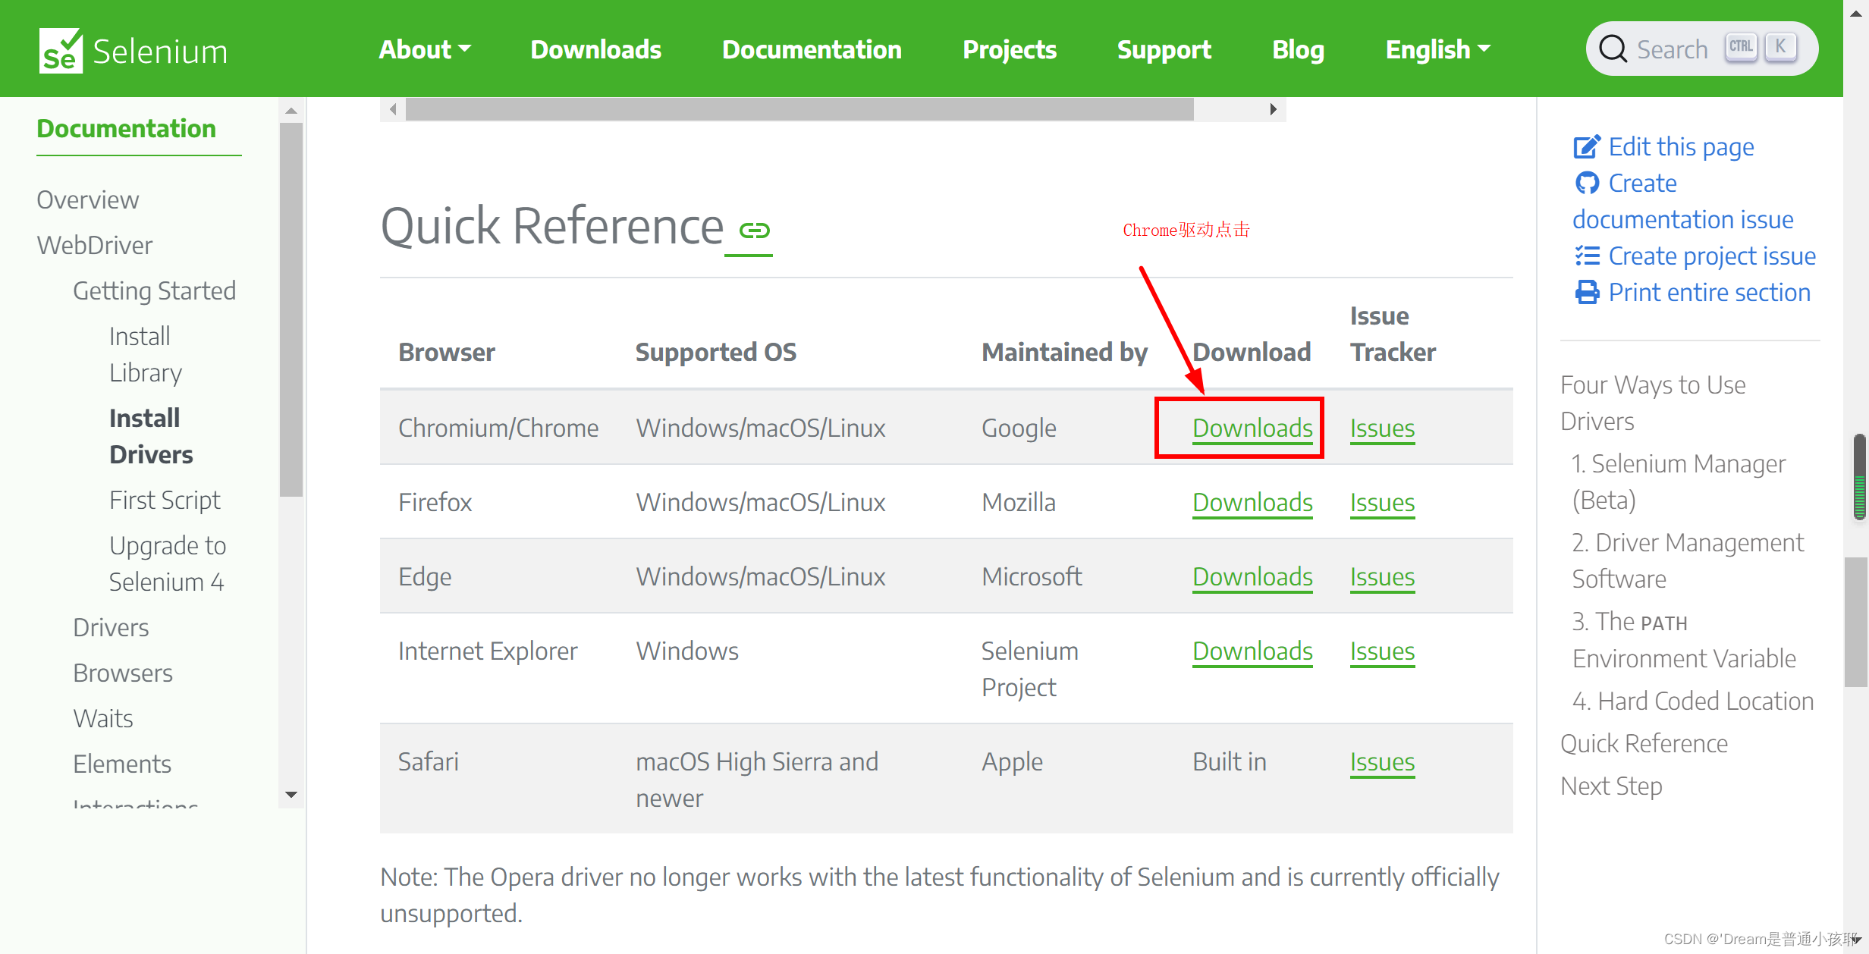Click the Chromium/Chrome browser cell
Image resolution: width=1869 pixels, height=954 pixels.
point(498,428)
